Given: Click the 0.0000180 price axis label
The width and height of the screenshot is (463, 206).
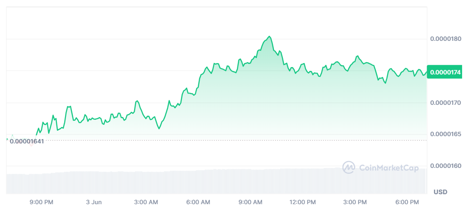Looking at the screenshot, I should pos(445,39).
